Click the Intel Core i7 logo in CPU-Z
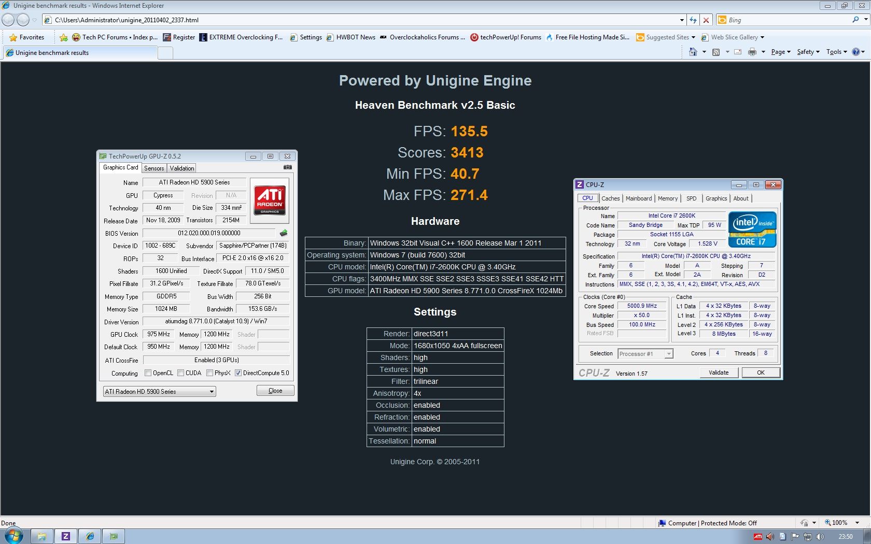The width and height of the screenshot is (871, 544). (x=752, y=229)
